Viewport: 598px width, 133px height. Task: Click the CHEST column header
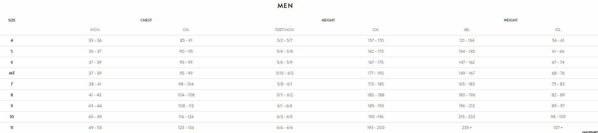click(146, 20)
